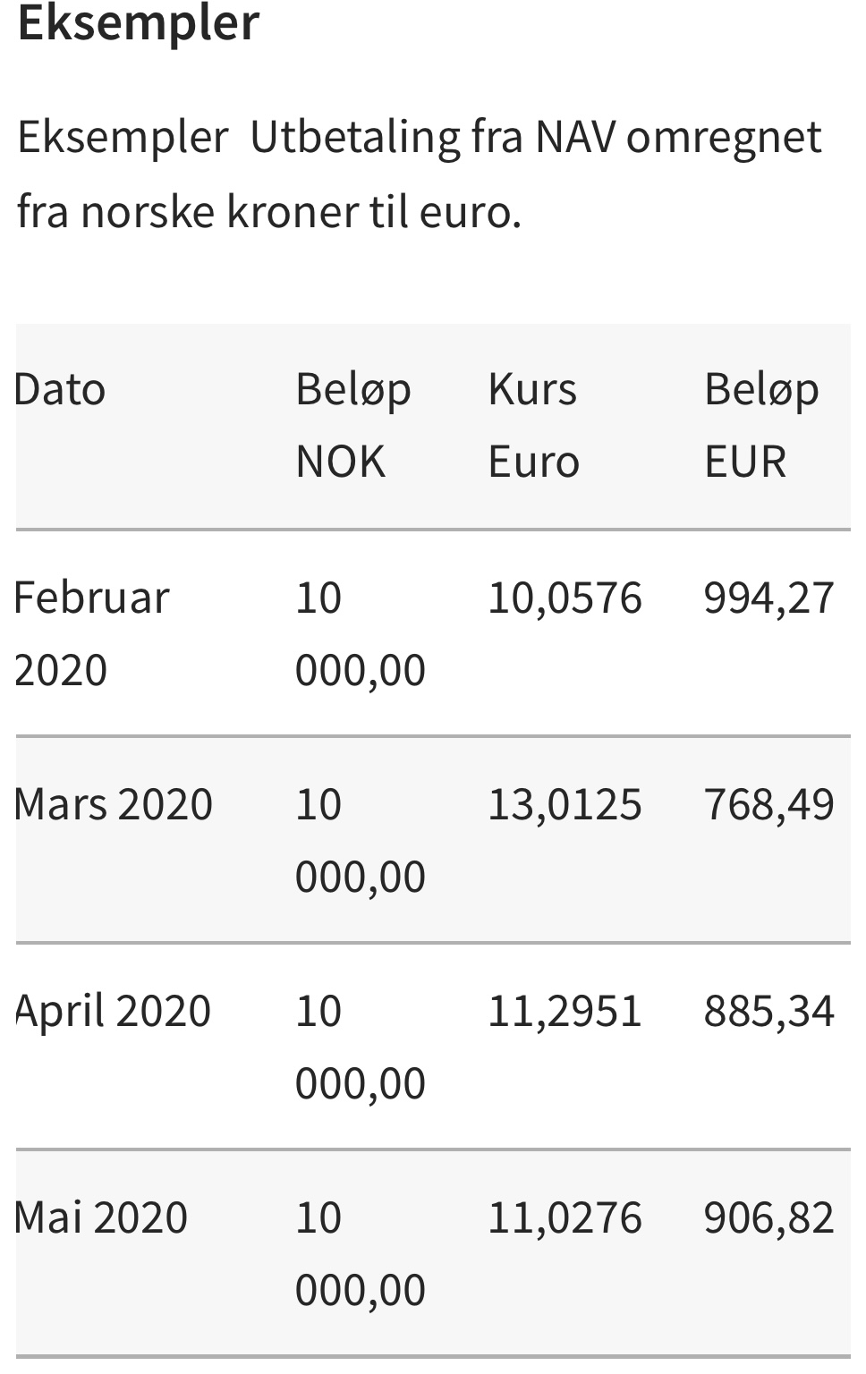Click the EUR amount 994,27
Screen dimensions: 866x1374
[x=769, y=598]
